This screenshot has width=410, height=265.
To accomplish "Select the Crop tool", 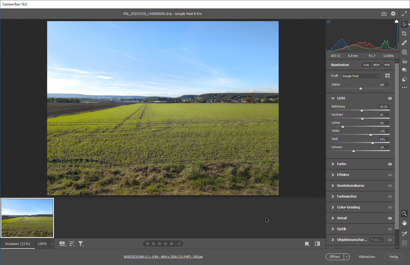I will 404,34.
